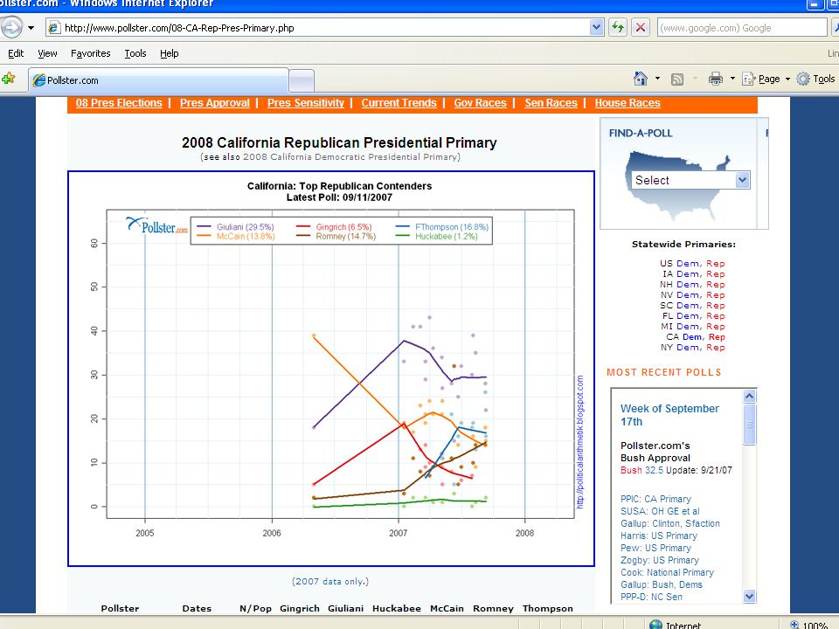Open the IA Rep primary link
The width and height of the screenshot is (839, 629).
tap(716, 273)
